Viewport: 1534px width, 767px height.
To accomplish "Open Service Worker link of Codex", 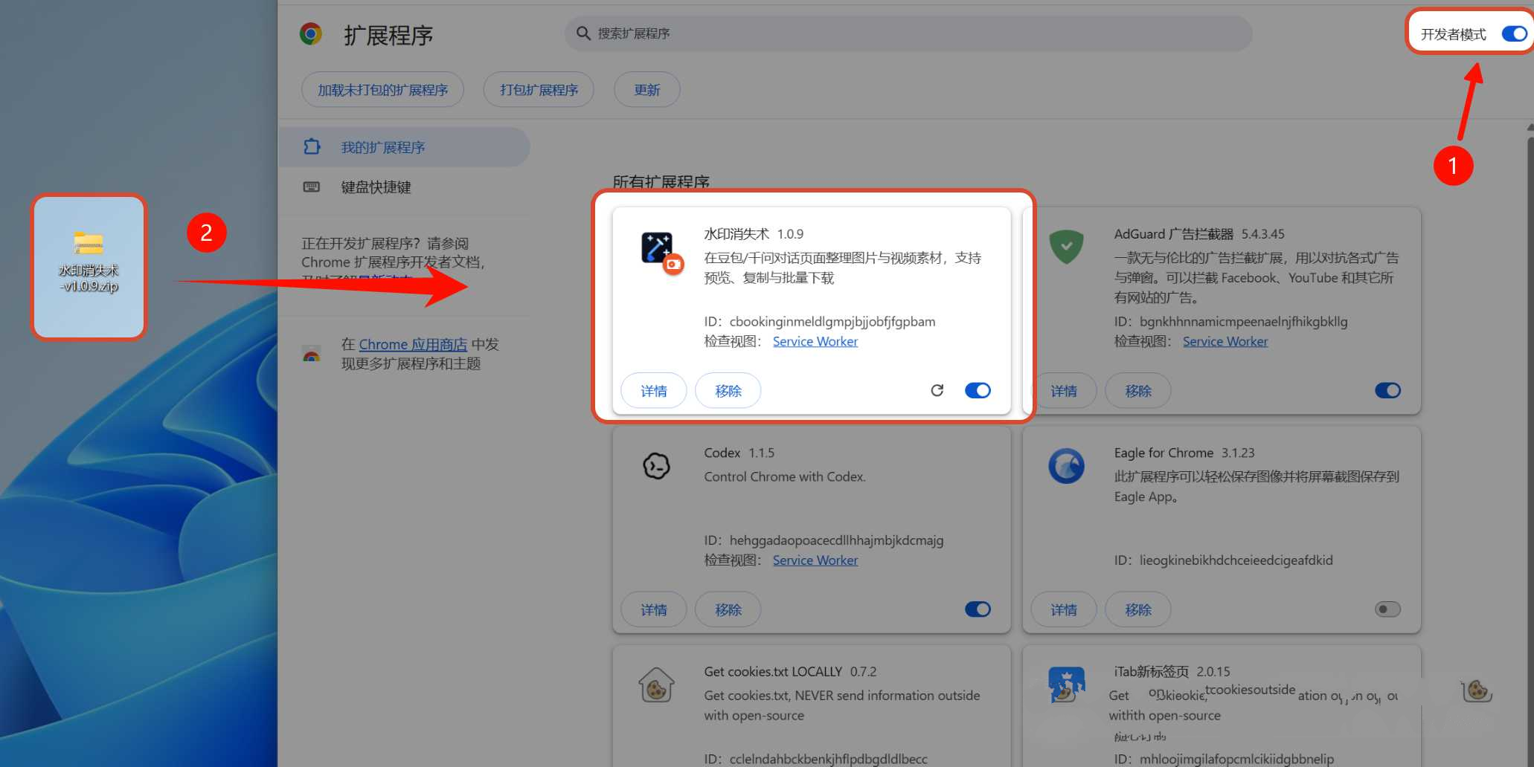I will tap(815, 560).
